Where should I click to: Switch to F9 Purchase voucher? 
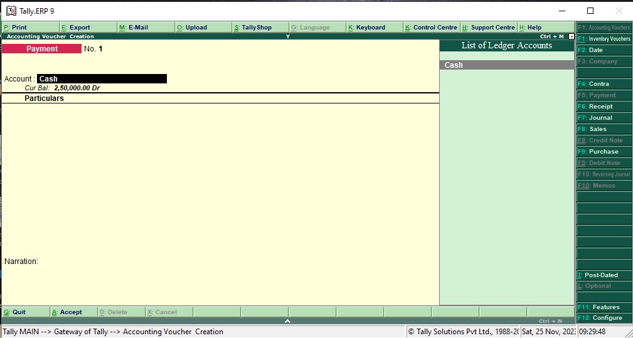click(x=604, y=152)
